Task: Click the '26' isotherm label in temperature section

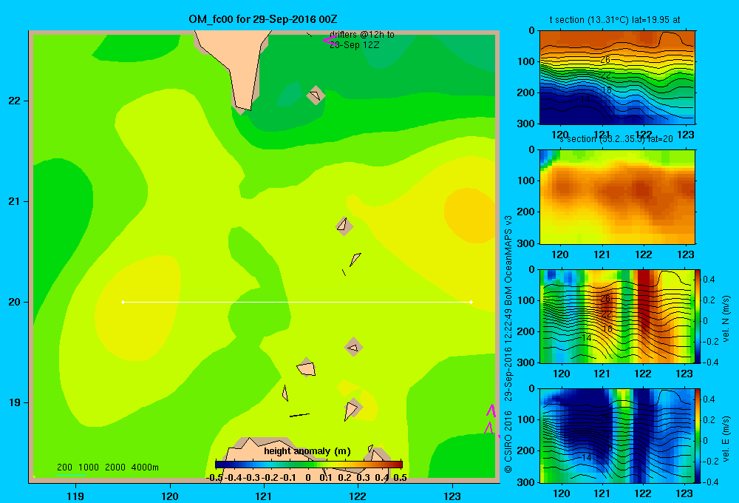Action: 606,60
